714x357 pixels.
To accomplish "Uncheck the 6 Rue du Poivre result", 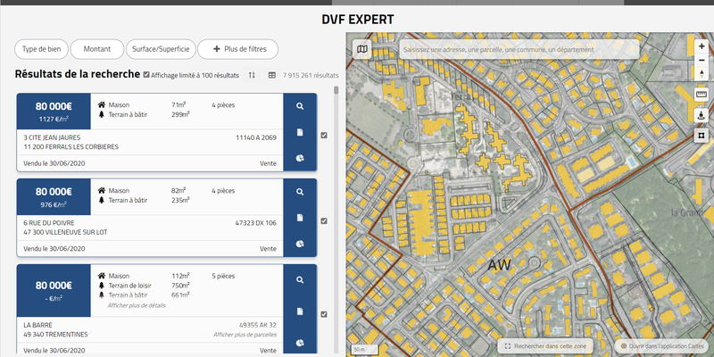I will click(x=324, y=220).
